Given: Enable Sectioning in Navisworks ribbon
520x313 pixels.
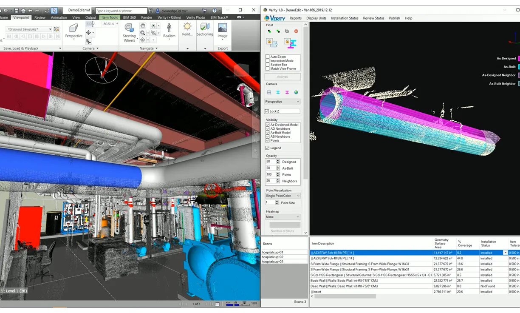Looking at the screenshot, I should pos(205,29).
